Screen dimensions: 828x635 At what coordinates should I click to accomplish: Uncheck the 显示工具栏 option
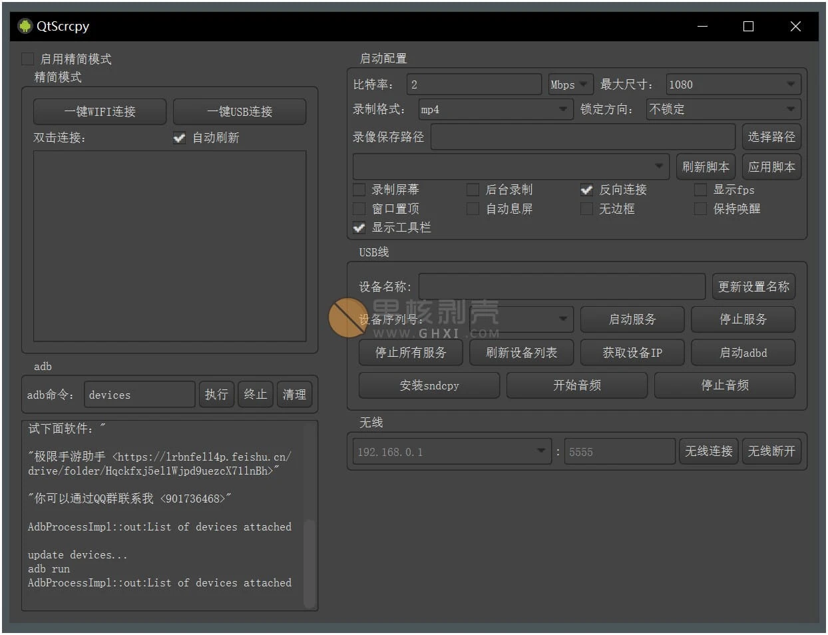tap(359, 228)
